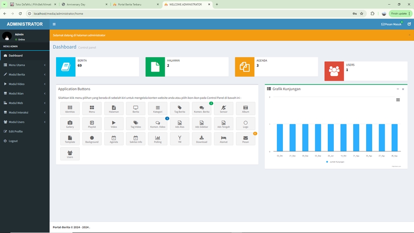Open the YM application button

click(x=179, y=139)
